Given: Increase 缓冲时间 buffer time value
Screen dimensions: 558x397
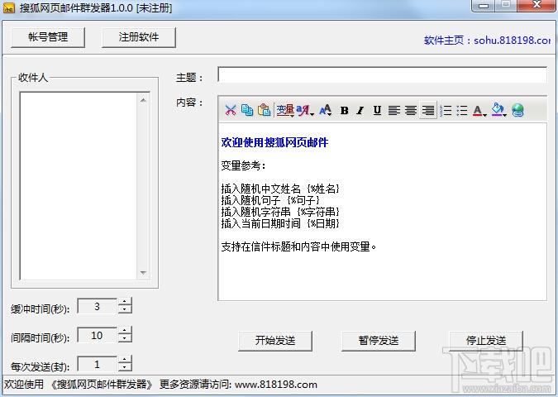Looking at the screenshot, I should click(125, 302).
